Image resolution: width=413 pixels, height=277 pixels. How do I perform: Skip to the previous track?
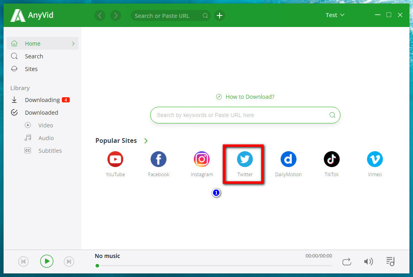[23, 262]
